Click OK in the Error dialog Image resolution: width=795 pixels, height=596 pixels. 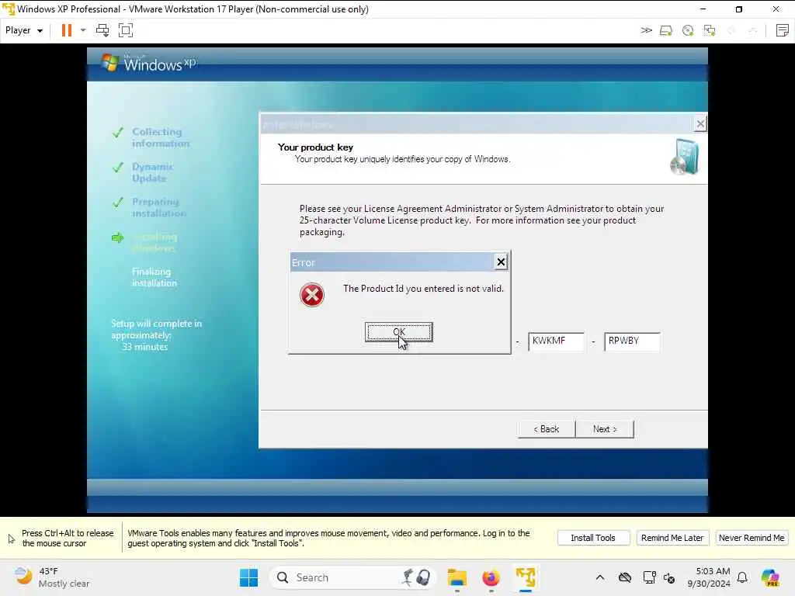[398, 332]
